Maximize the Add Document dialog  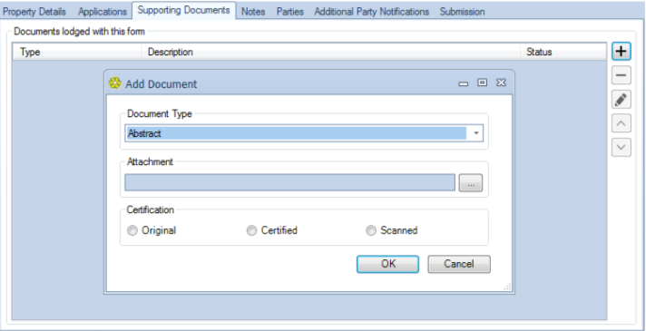point(482,83)
